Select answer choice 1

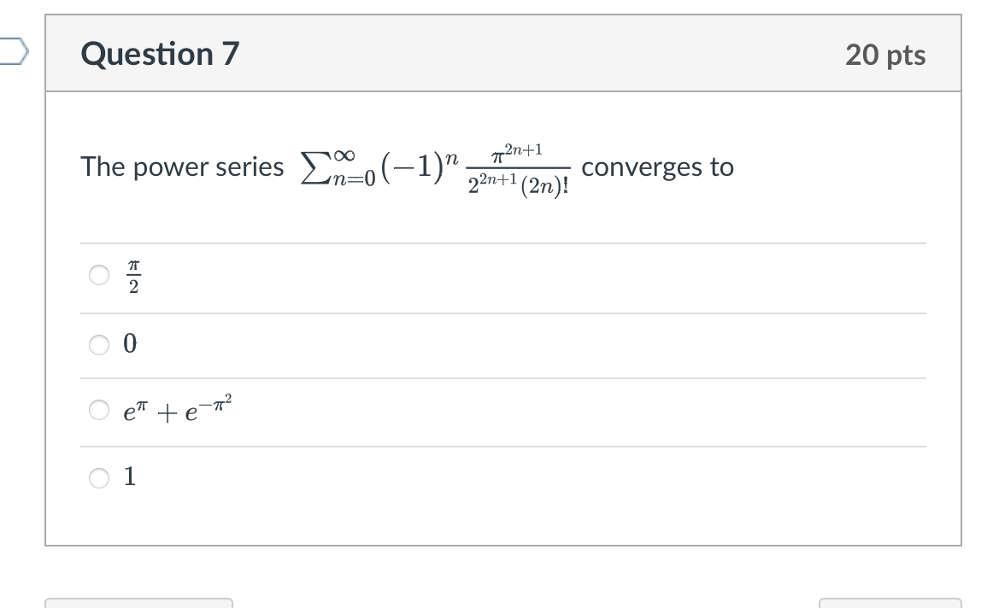pos(100,478)
